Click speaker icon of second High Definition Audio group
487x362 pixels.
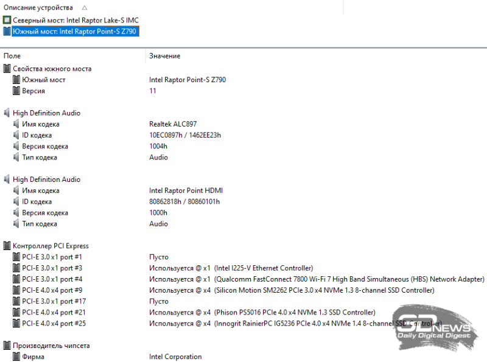tap(7, 179)
